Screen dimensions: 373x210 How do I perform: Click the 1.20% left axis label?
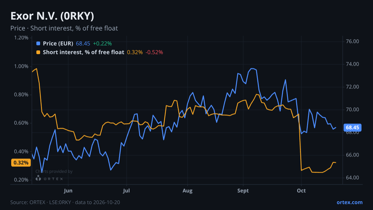[21, 38]
